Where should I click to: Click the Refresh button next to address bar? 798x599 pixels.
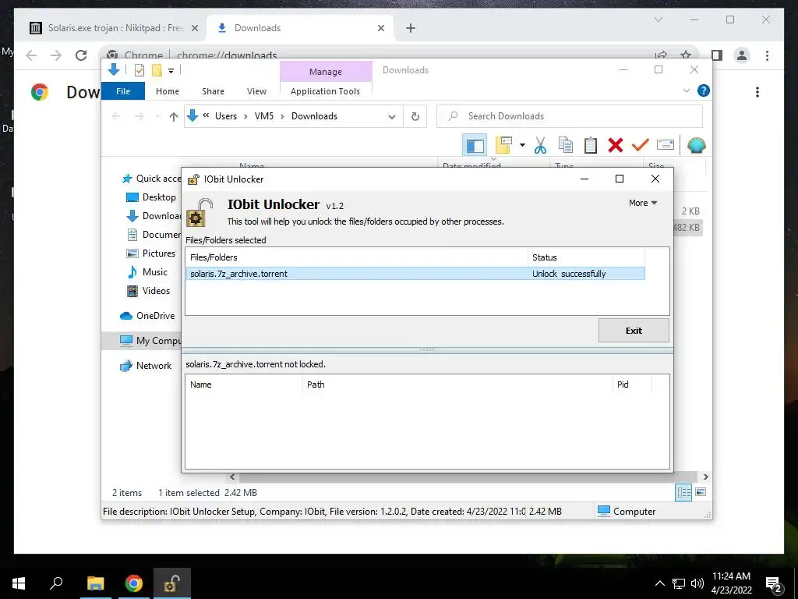pos(415,117)
